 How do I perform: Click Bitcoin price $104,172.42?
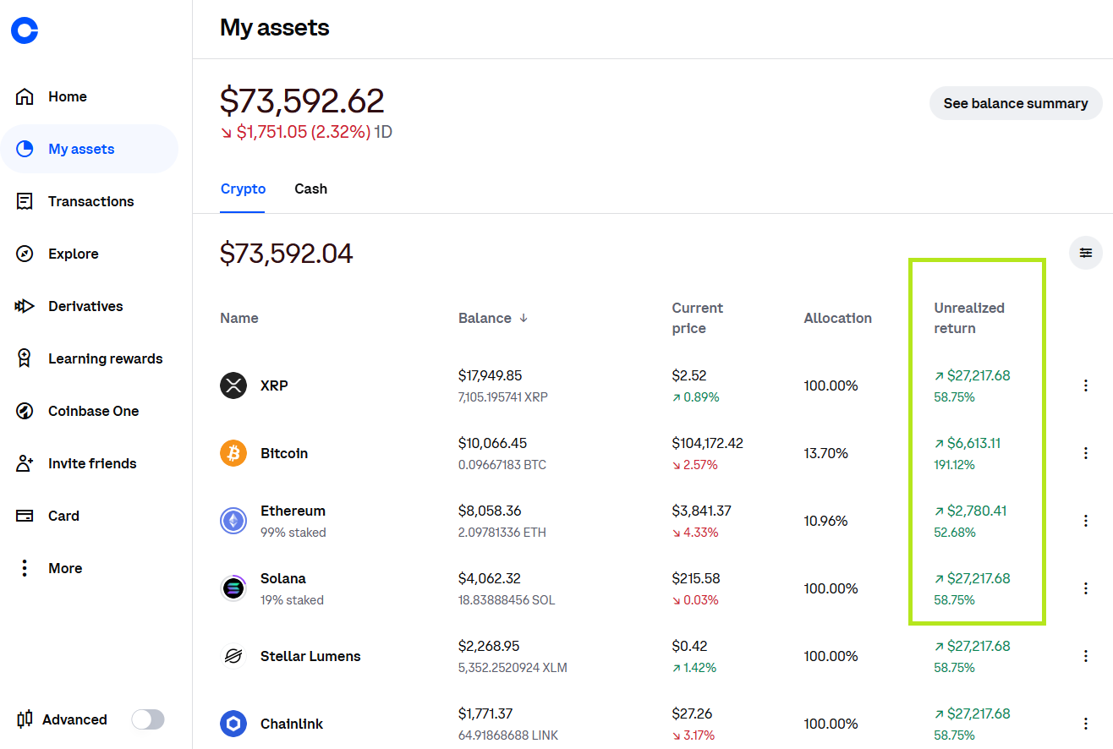[708, 443]
